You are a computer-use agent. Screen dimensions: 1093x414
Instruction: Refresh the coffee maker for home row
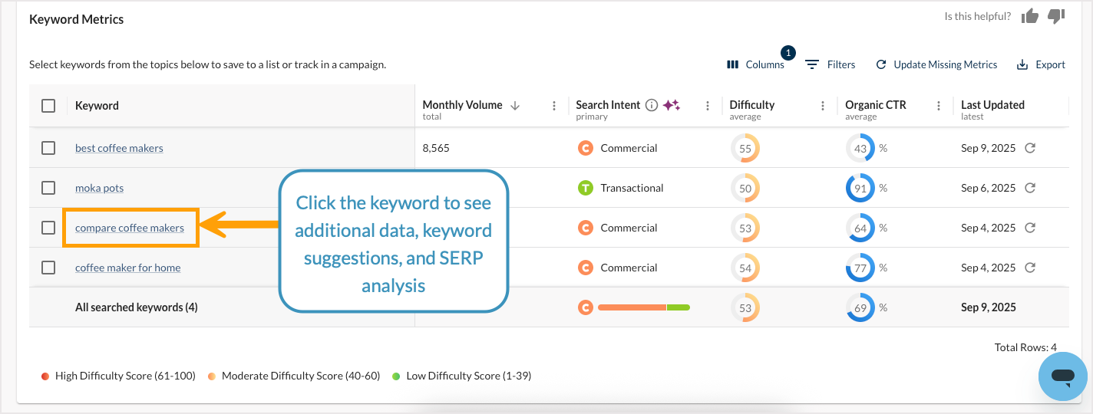point(1030,268)
